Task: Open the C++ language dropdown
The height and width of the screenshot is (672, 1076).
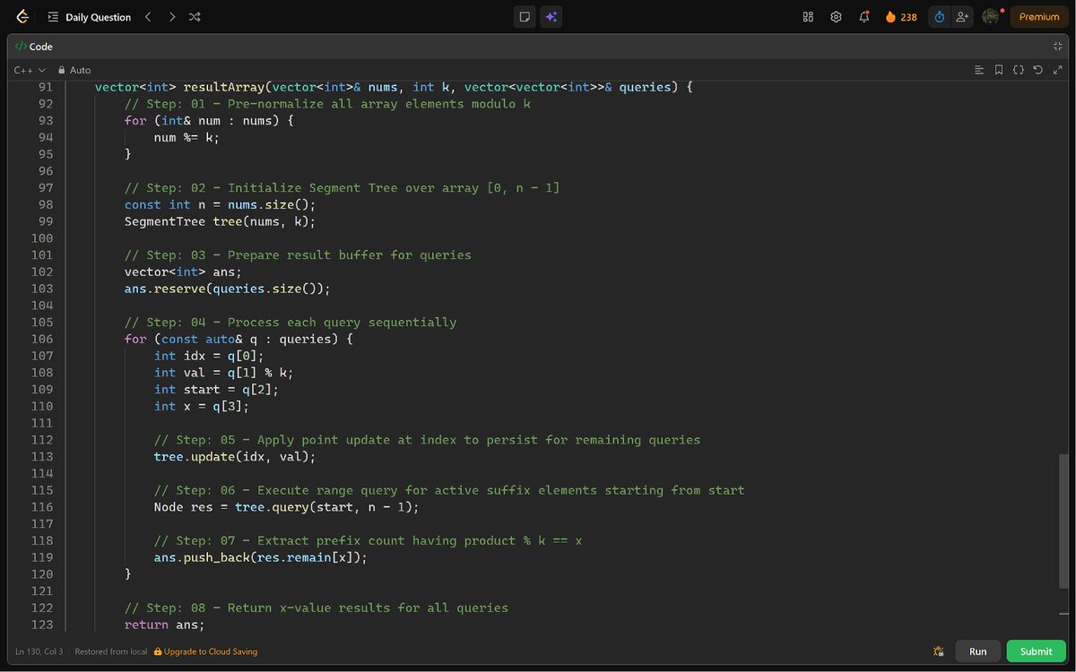Action: (x=30, y=70)
